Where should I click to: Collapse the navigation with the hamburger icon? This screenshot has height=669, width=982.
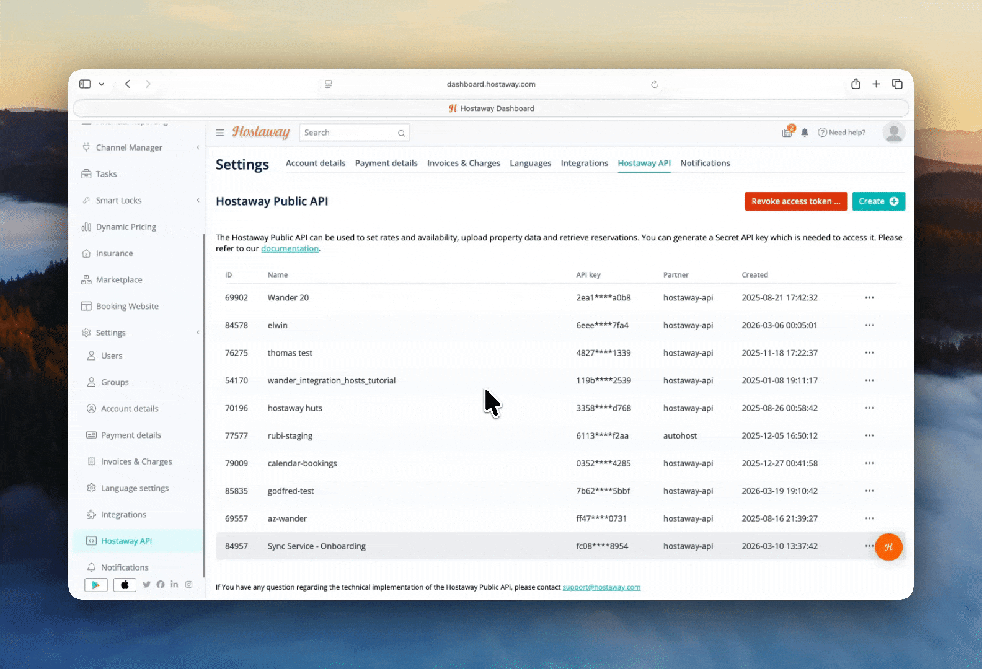[219, 133]
